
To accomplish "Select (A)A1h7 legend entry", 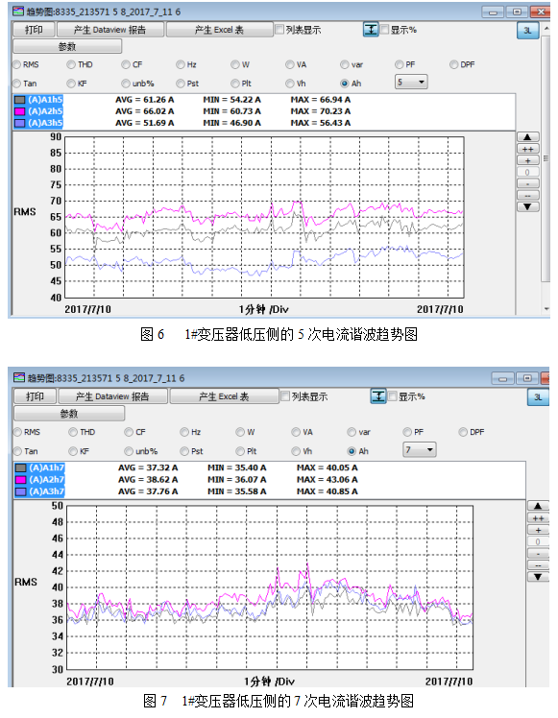I will [x=47, y=467].
